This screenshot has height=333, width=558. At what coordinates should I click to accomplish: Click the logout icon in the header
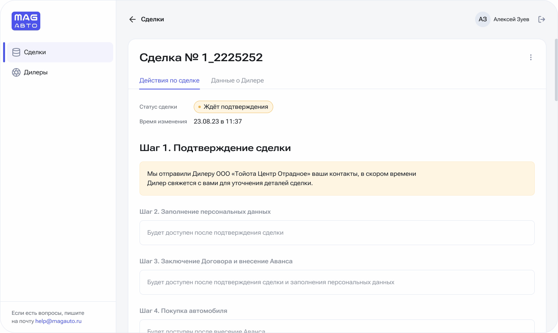542,19
